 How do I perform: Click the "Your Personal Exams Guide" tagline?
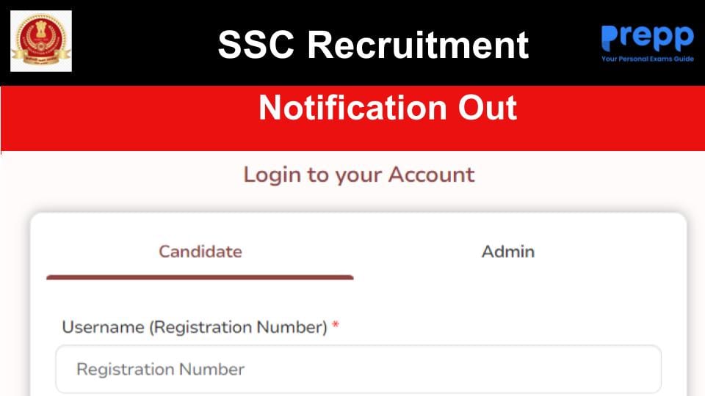[x=647, y=59]
